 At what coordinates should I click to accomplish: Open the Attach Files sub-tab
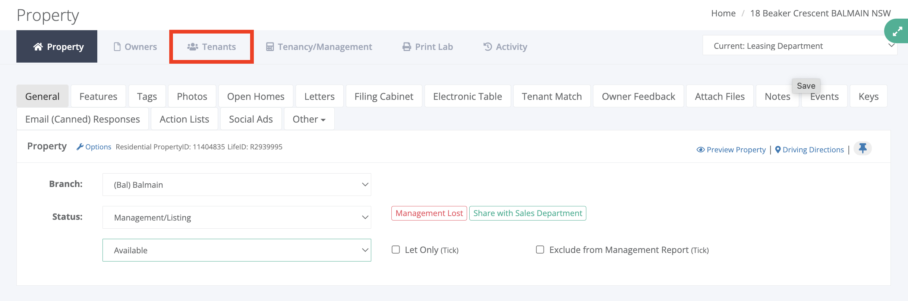[720, 96]
